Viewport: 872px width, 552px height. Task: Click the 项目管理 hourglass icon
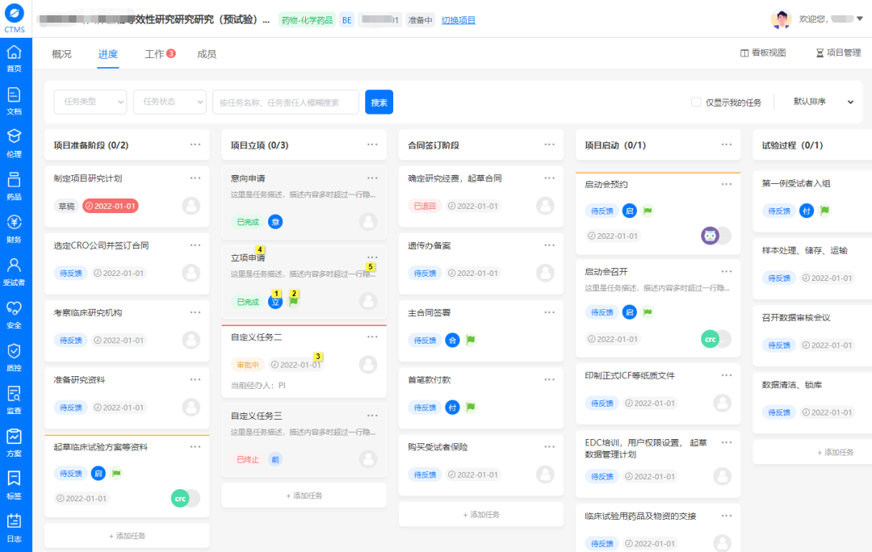click(x=820, y=52)
